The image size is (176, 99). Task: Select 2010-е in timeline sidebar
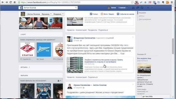(141, 16)
